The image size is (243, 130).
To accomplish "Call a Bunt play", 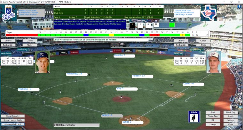I will [x=213, y=112].
